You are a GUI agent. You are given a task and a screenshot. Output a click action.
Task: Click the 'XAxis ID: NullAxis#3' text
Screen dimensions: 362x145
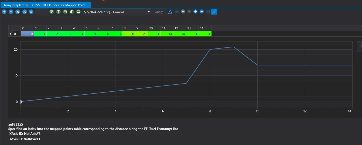pyautogui.click(x=25, y=133)
